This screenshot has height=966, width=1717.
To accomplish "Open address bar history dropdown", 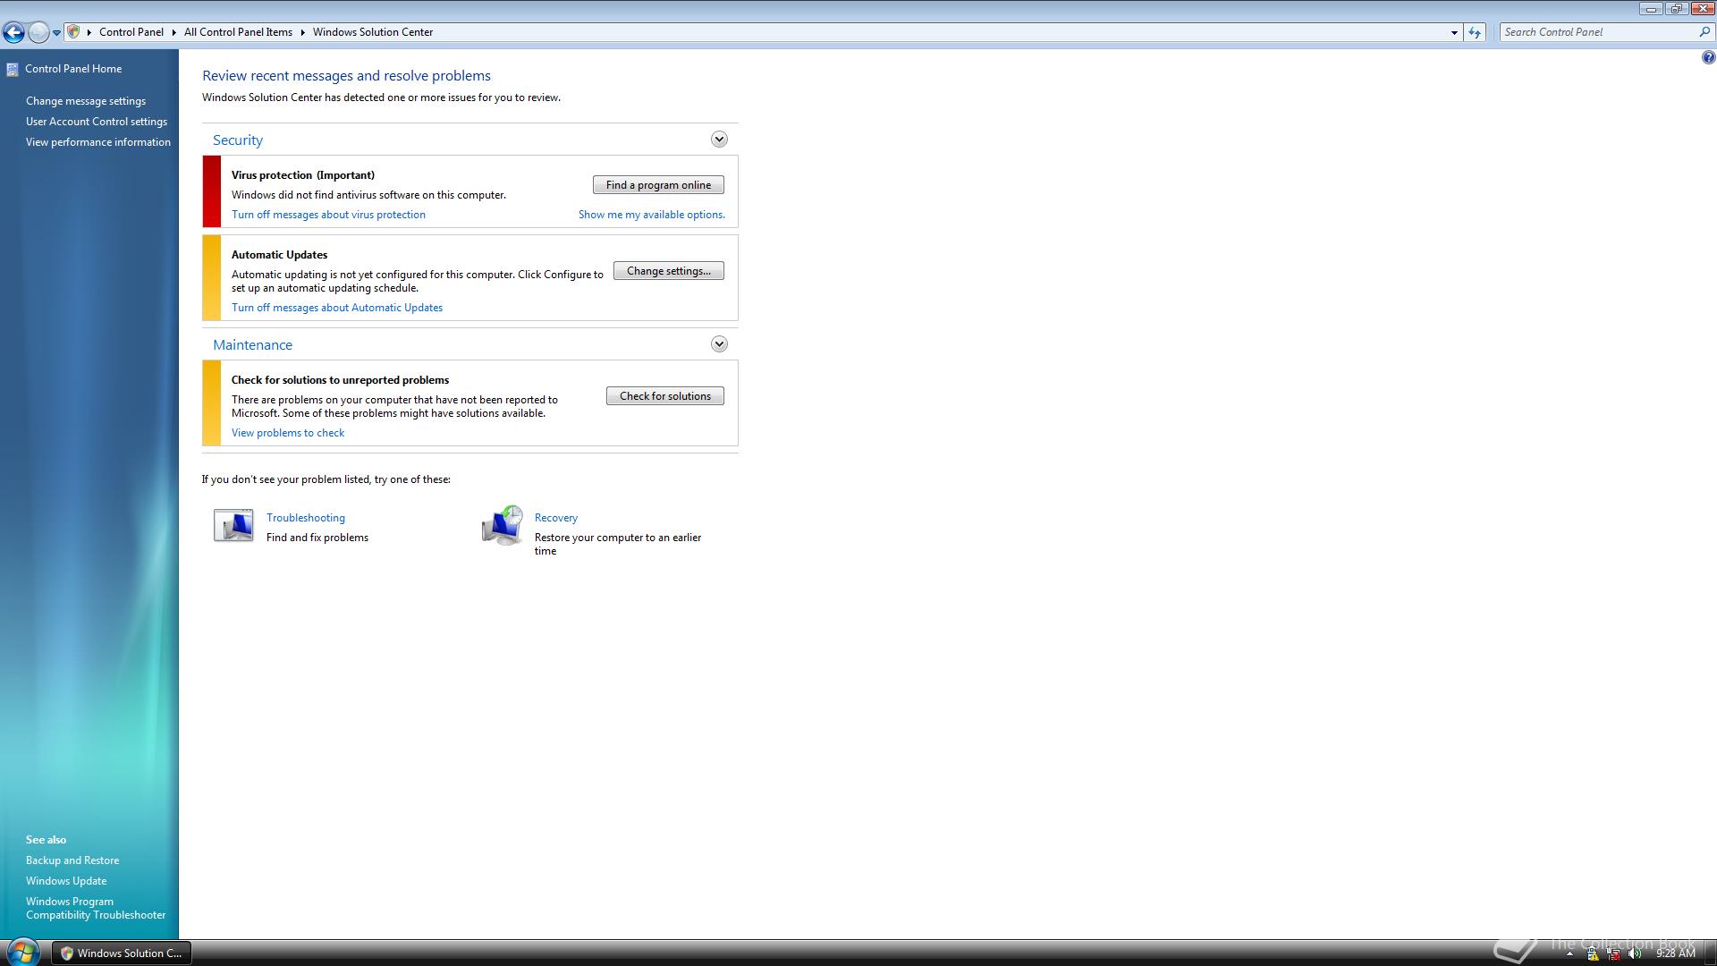I will coord(1454,32).
